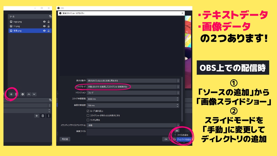The height and width of the screenshot is (156, 277).
Task: Hide the rogo.png source with its eye icon
Action: (x=44, y=22)
